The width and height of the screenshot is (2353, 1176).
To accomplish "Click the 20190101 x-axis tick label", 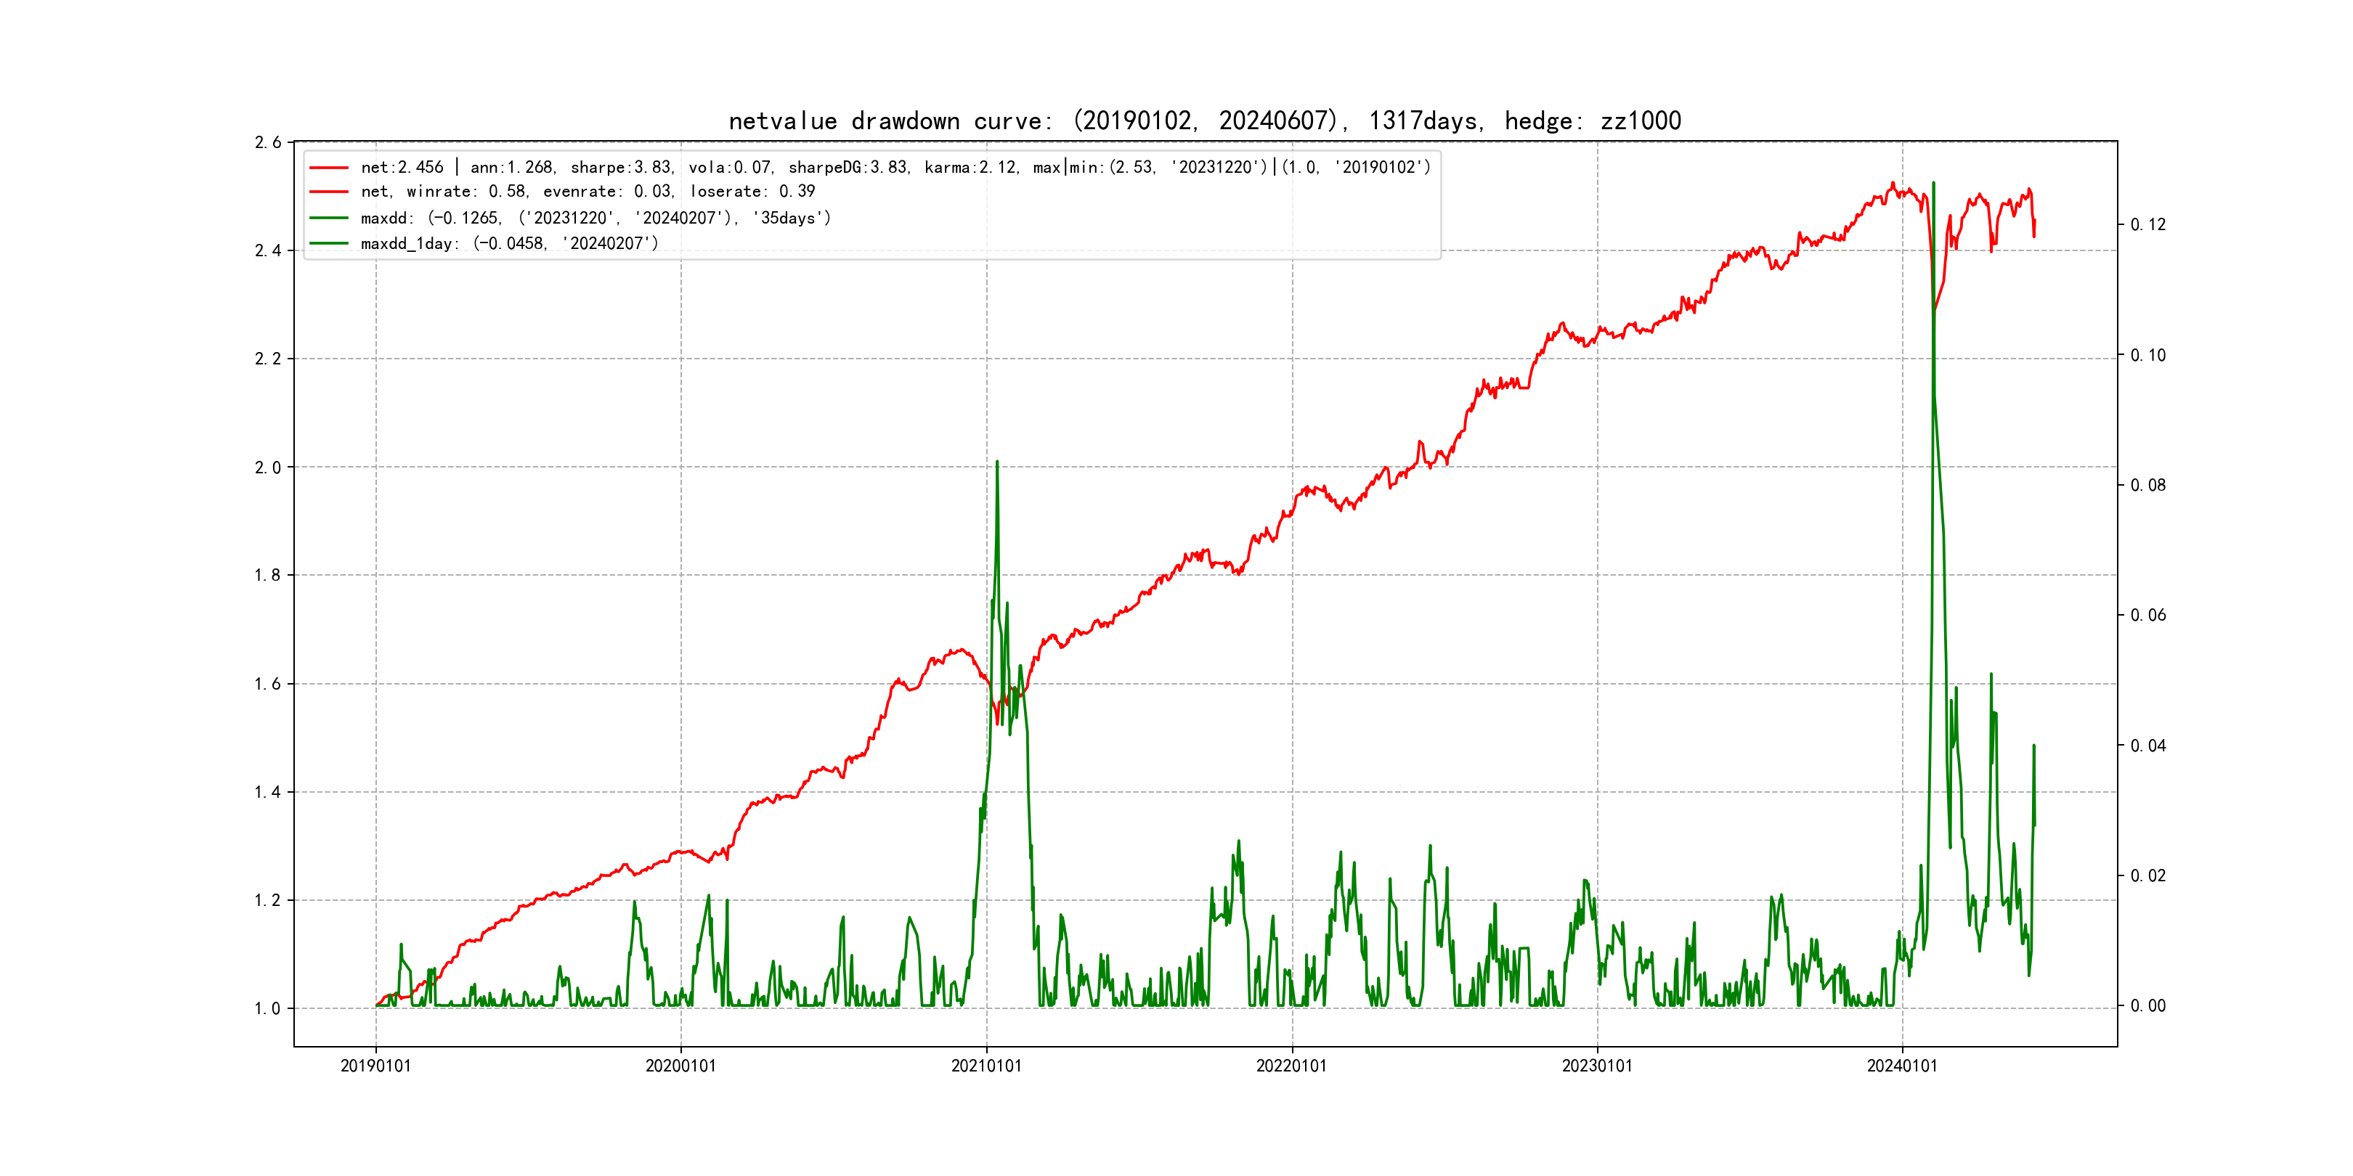I will (x=375, y=1066).
